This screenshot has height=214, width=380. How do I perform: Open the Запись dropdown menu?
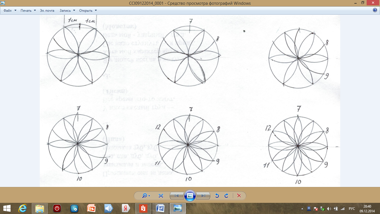tap(67, 11)
